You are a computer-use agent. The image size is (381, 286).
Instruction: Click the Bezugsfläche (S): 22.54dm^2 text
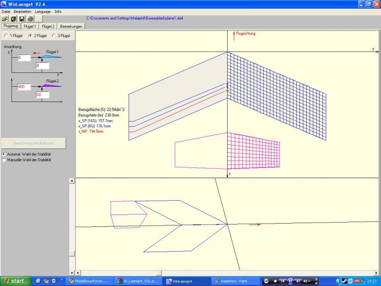tap(101, 110)
